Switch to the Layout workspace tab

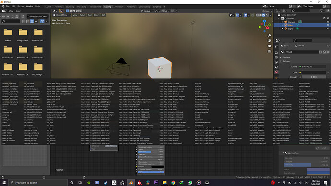click(48, 7)
